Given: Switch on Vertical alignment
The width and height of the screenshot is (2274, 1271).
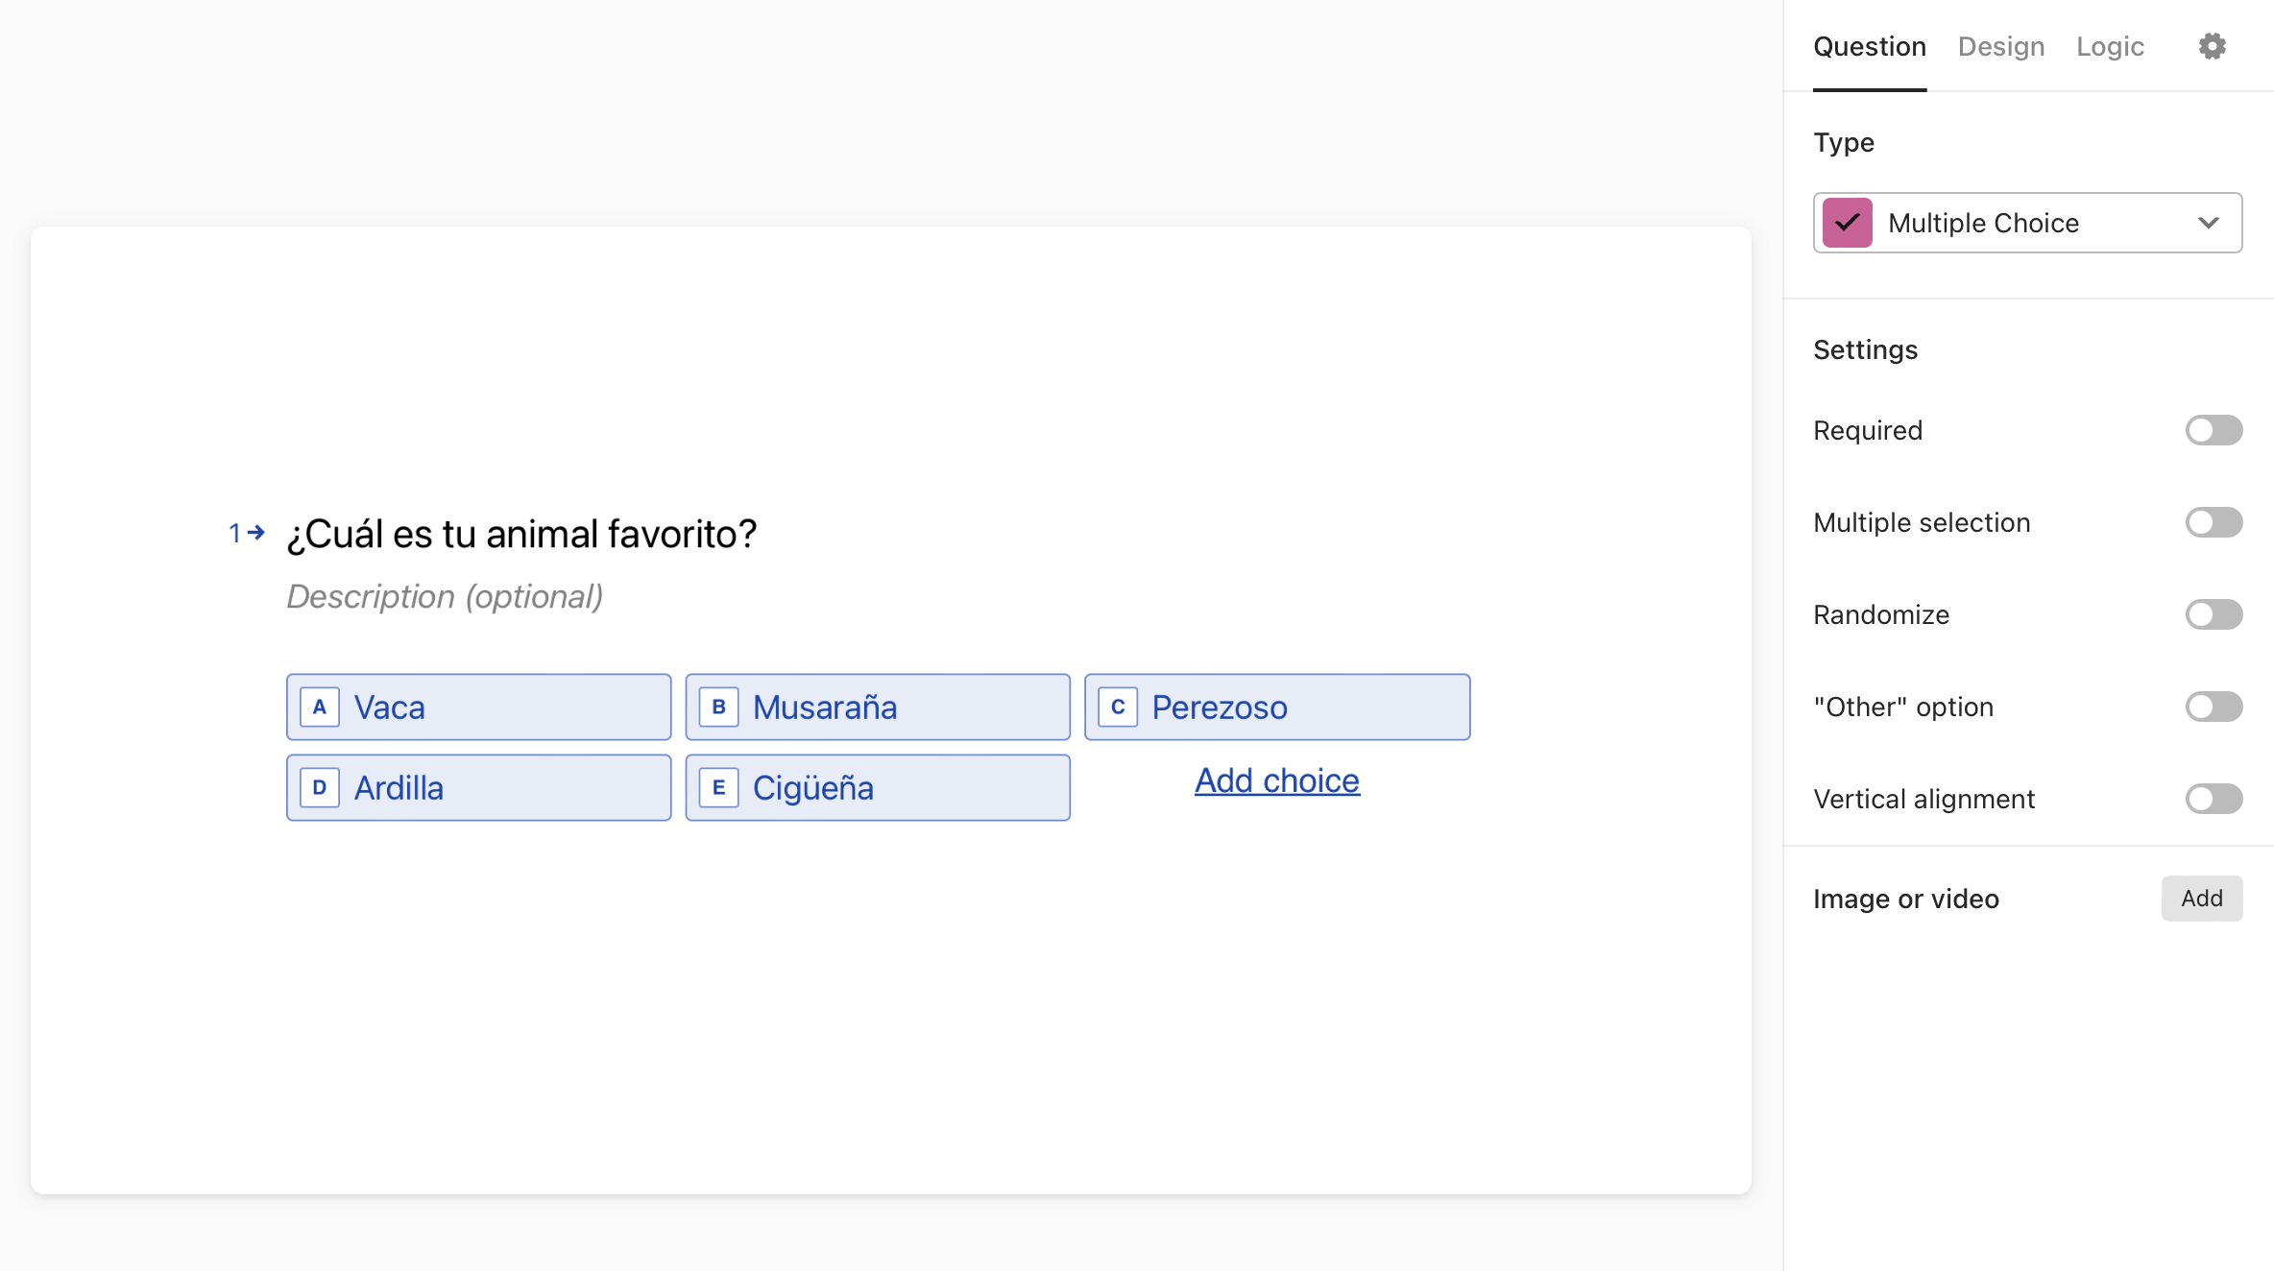Looking at the screenshot, I should (x=2214, y=799).
